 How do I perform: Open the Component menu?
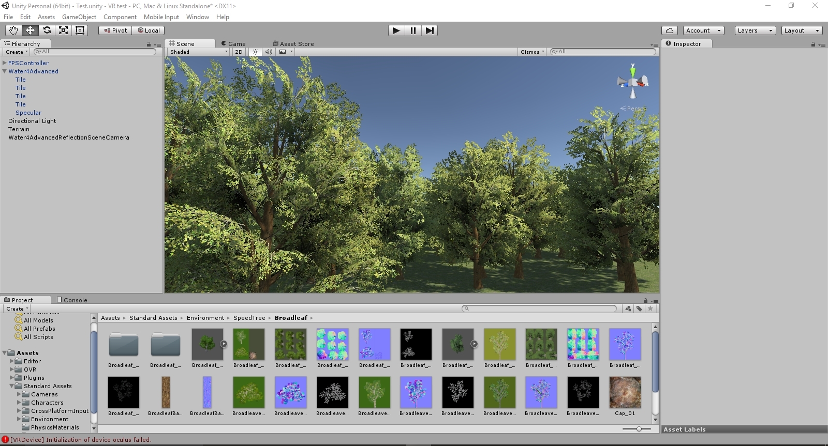(120, 17)
